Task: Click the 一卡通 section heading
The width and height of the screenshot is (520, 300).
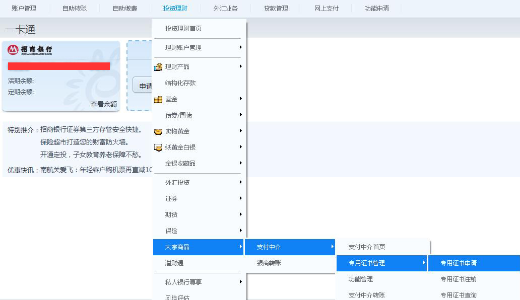Action: [x=20, y=30]
